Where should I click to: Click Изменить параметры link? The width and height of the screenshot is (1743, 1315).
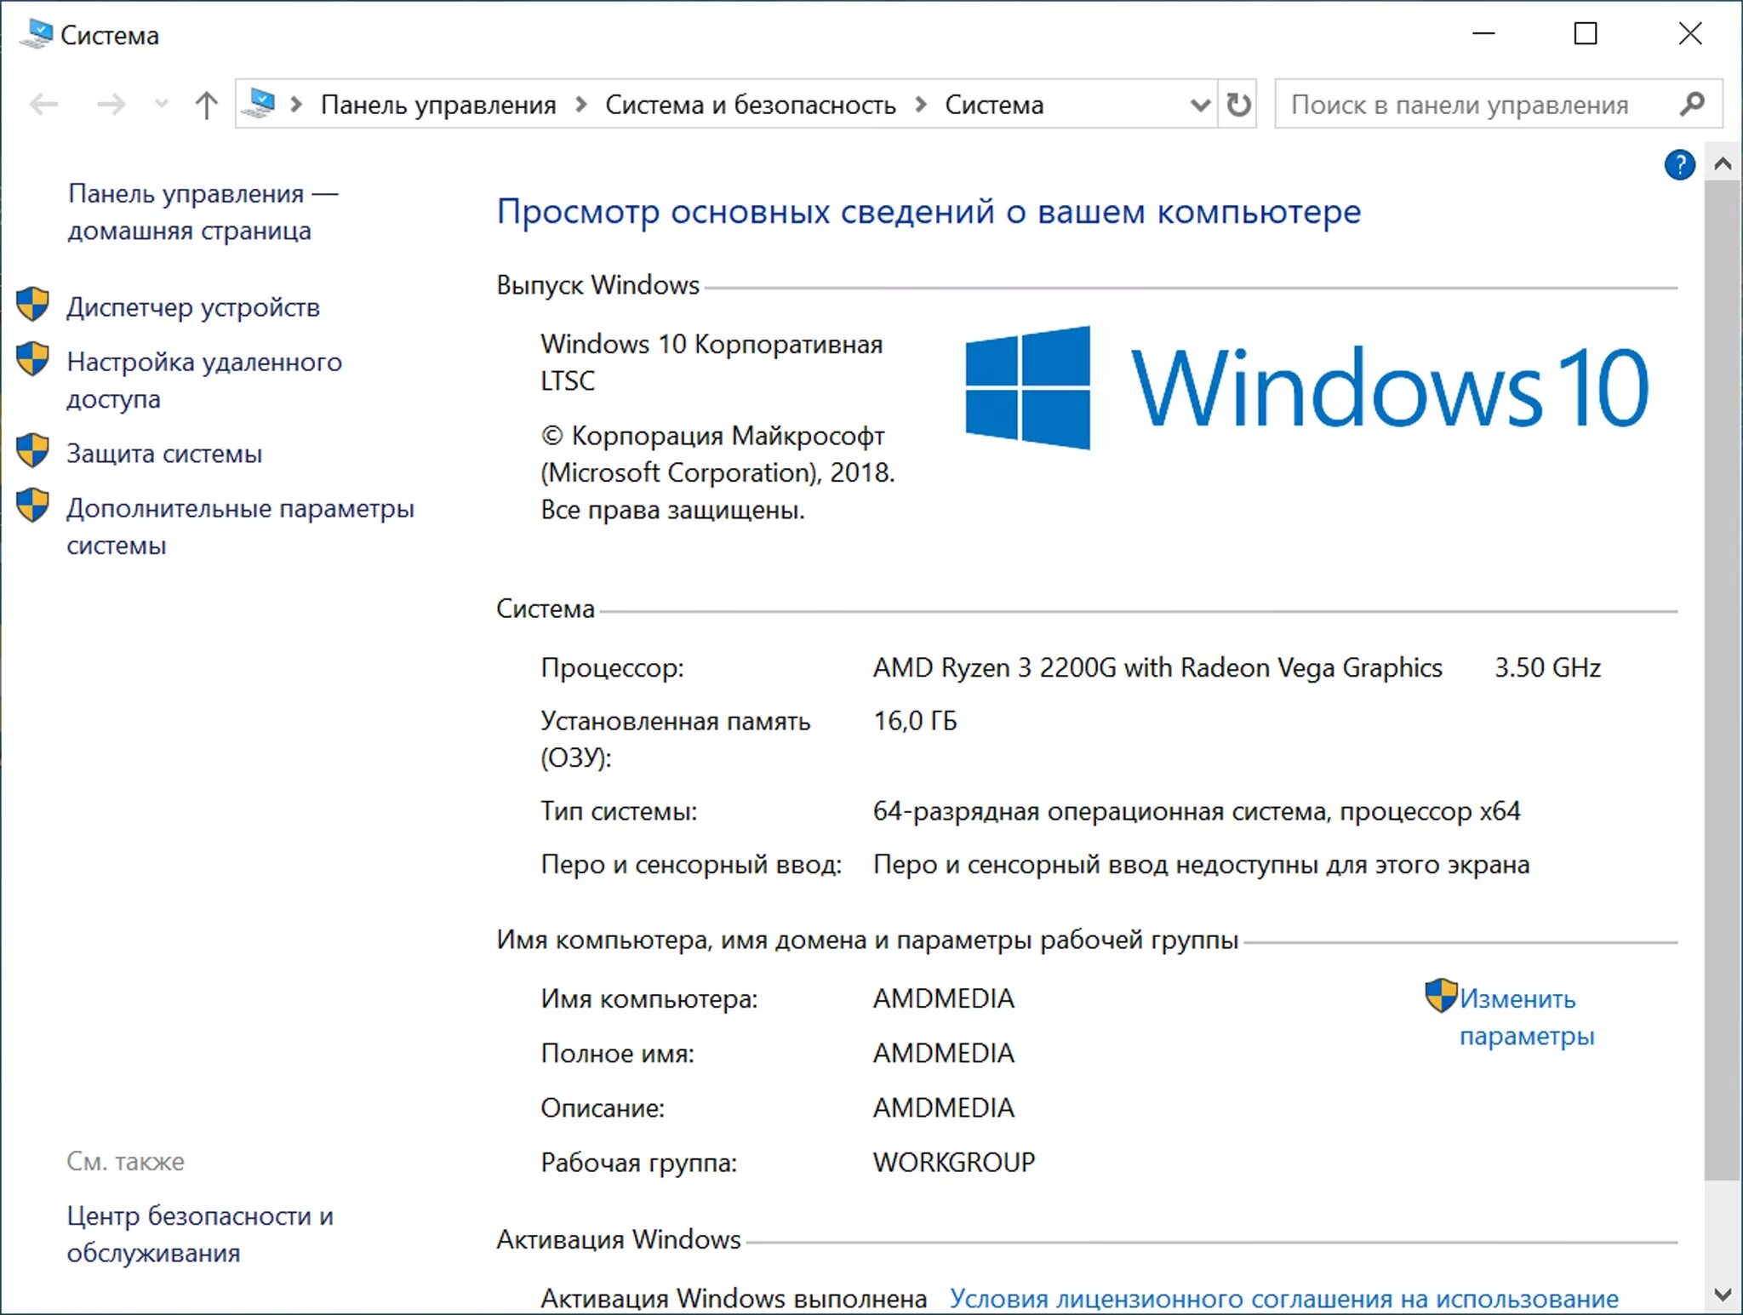click(x=1527, y=1017)
